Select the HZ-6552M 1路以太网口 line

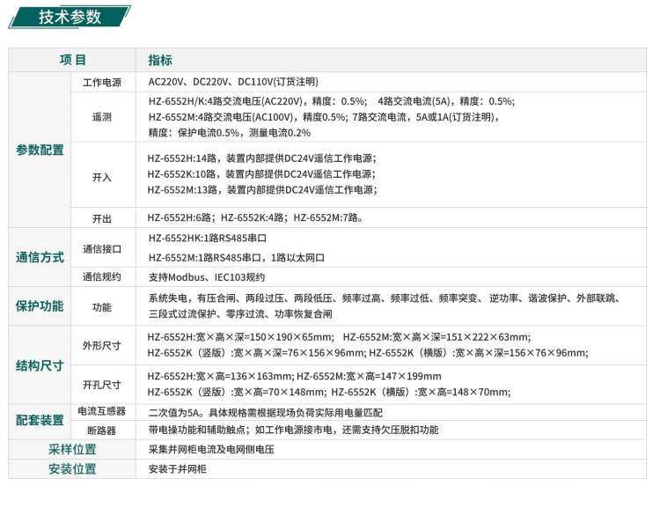coord(237,258)
